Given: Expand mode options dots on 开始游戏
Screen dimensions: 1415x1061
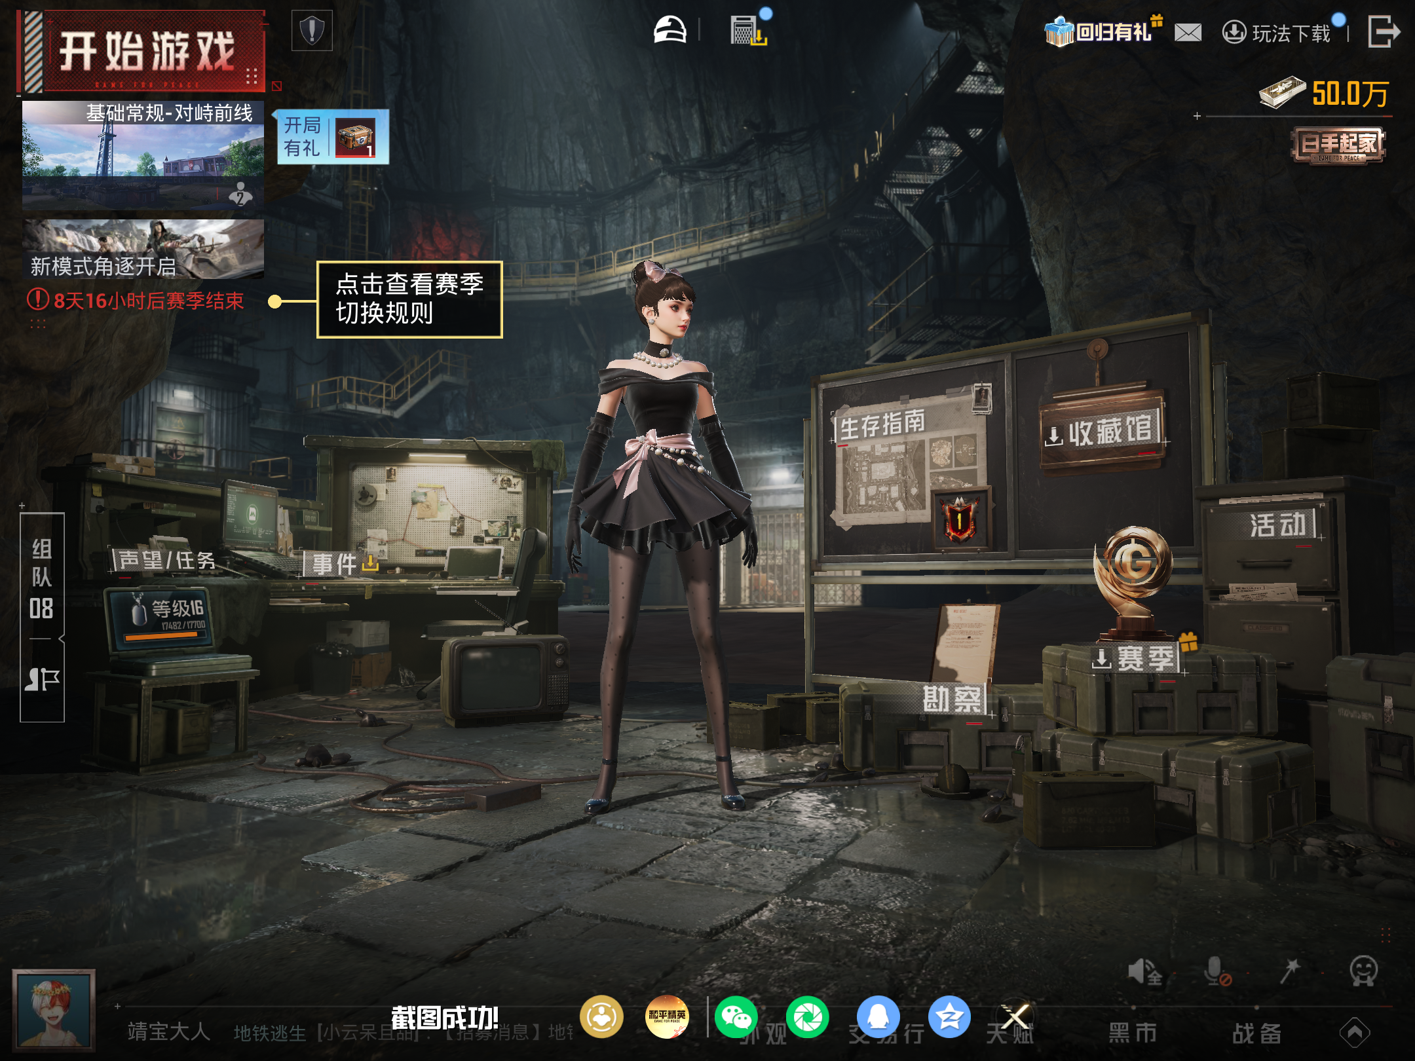Looking at the screenshot, I should coord(251,76).
